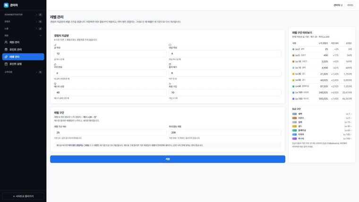This screenshot has height=202, width=359.
Task: Open 포인트 상점 via its bag icon
Action: click(x=6, y=64)
